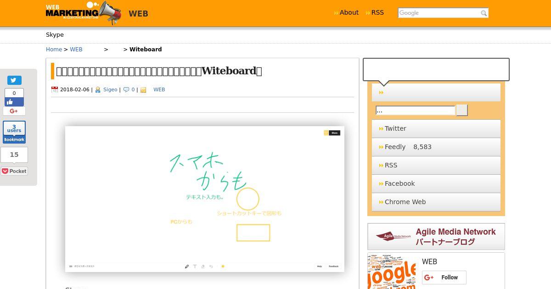Image resolution: width=551 pixels, height=289 pixels.
Task: Click the arrow icon beside Twitter in the sidebar
Action: pos(381,129)
